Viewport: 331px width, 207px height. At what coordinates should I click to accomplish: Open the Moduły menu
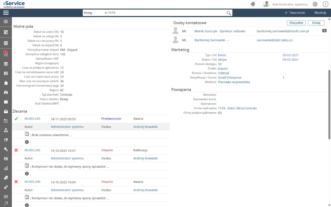[x=320, y=13]
